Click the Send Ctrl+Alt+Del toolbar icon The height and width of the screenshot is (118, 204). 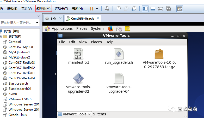(x=107, y=9)
